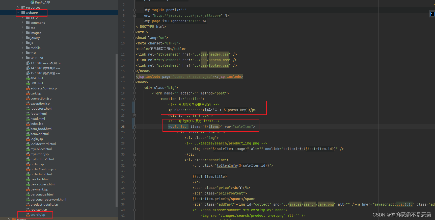This screenshot has width=435, height=220.
Task: Click line number 25 in the gutter
Action: pos(123,127)
